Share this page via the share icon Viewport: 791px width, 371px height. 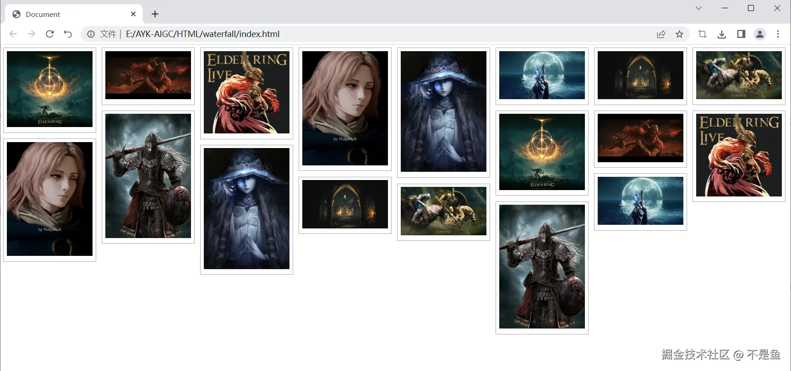click(x=661, y=34)
